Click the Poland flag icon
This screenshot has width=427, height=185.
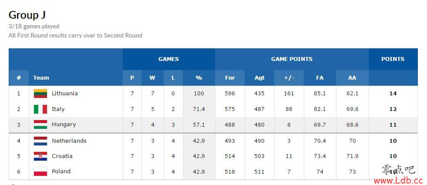click(x=40, y=172)
